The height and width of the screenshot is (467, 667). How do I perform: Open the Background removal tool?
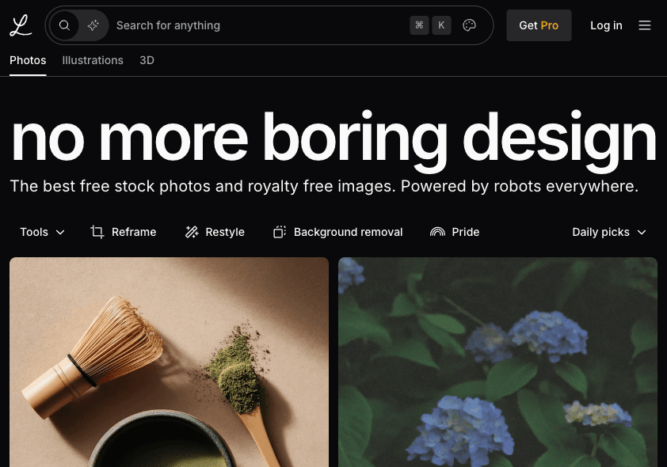337,232
